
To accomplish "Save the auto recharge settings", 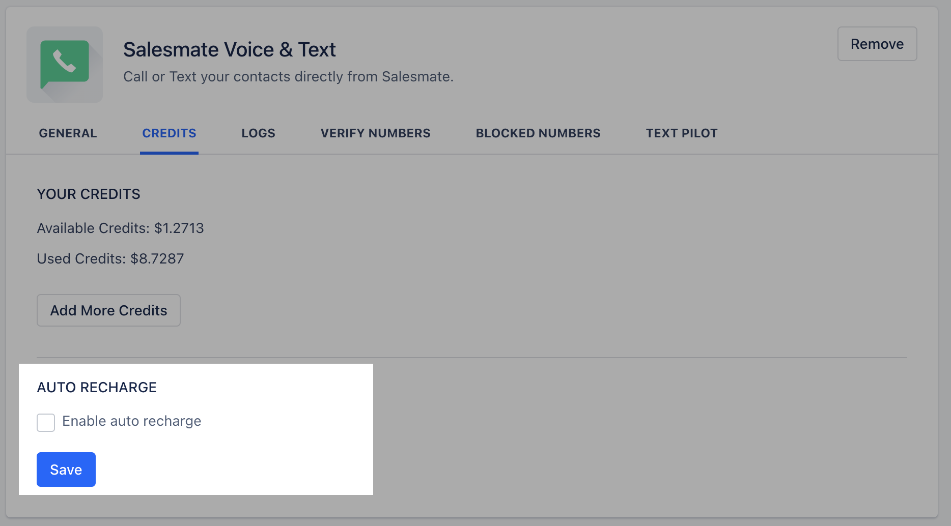I will coord(66,470).
